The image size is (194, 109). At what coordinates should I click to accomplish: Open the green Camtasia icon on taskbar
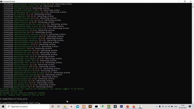(x=109, y=106)
